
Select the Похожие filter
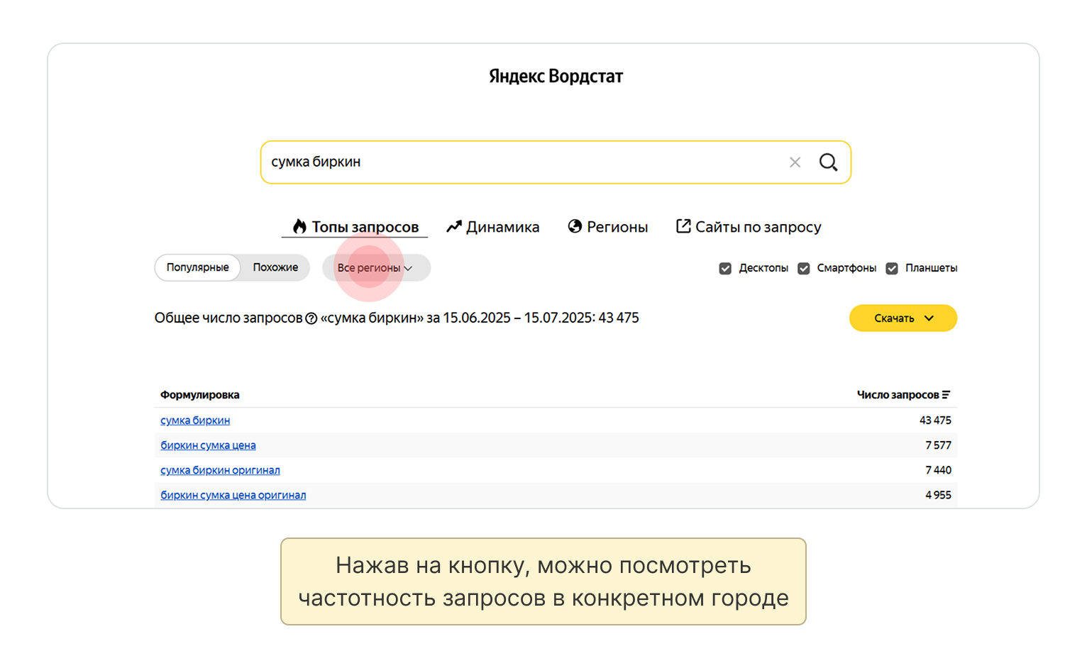coord(275,268)
